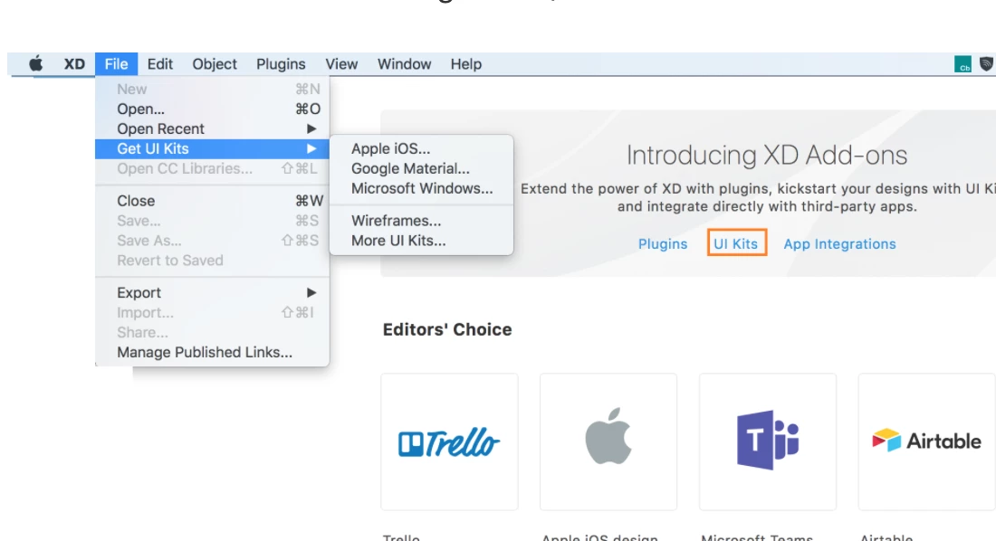Expand the Open Recent submenu
The image size is (996, 541).
[212, 128]
